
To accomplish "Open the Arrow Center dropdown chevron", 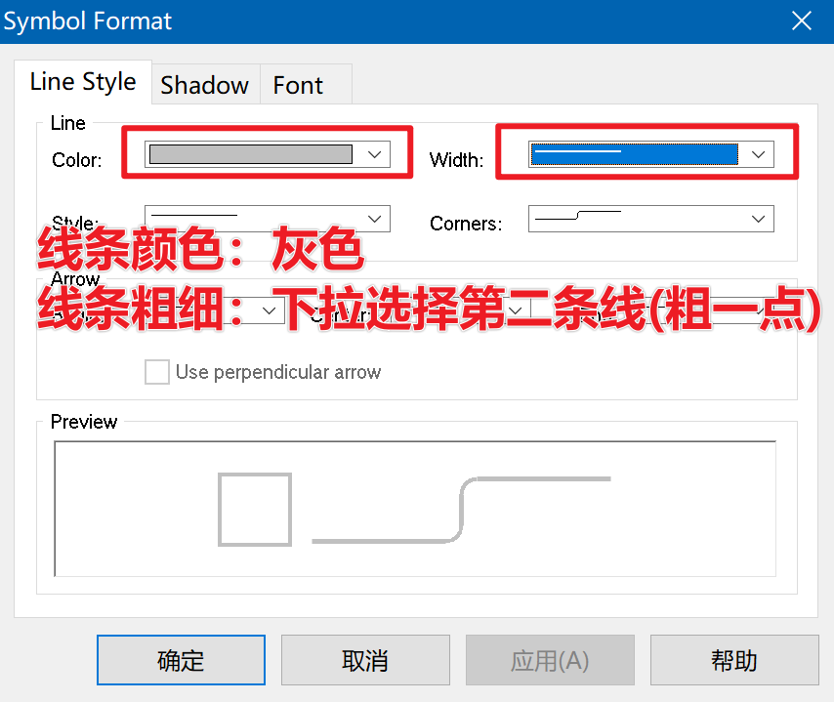I will (x=515, y=310).
